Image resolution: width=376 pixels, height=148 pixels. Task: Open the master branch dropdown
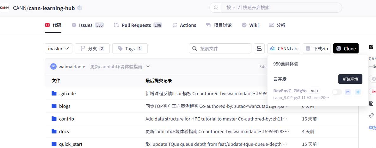click(x=59, y=48)
